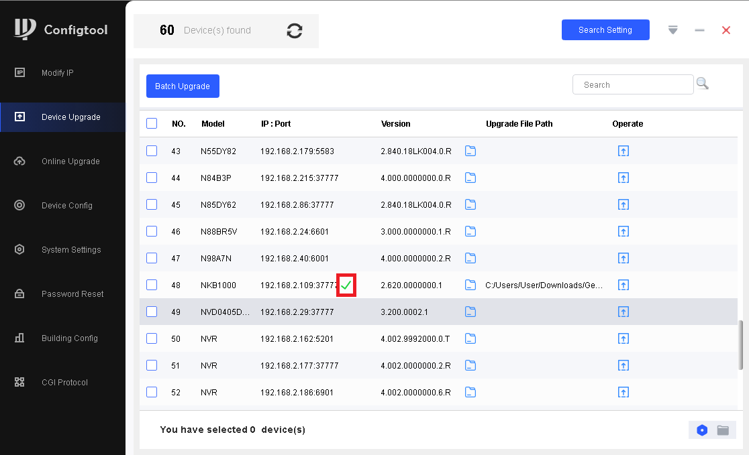Select checkbox for NVD0405D row
The image size is (749, 455).
(x=152, y=312)
